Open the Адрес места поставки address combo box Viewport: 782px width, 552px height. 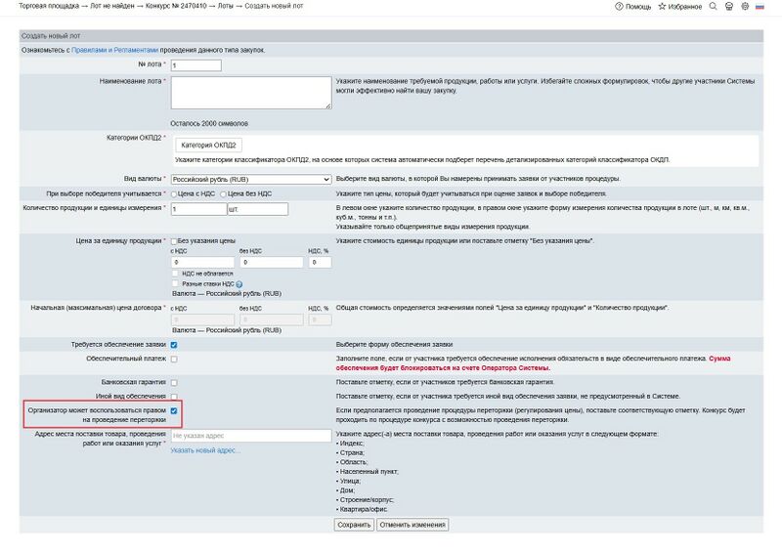(x=251, y=436)
